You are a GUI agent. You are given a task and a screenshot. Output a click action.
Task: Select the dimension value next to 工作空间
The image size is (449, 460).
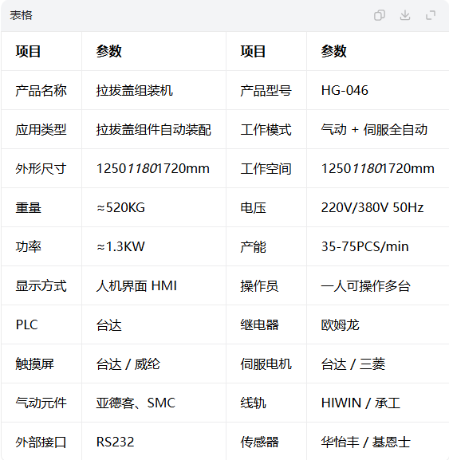(378, 169)
